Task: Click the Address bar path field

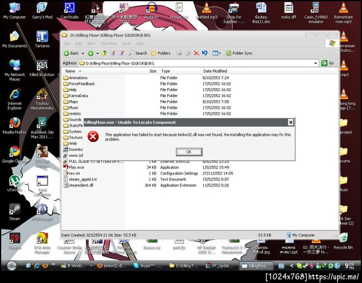Action: pyautogui.click(x=198, y=63)
